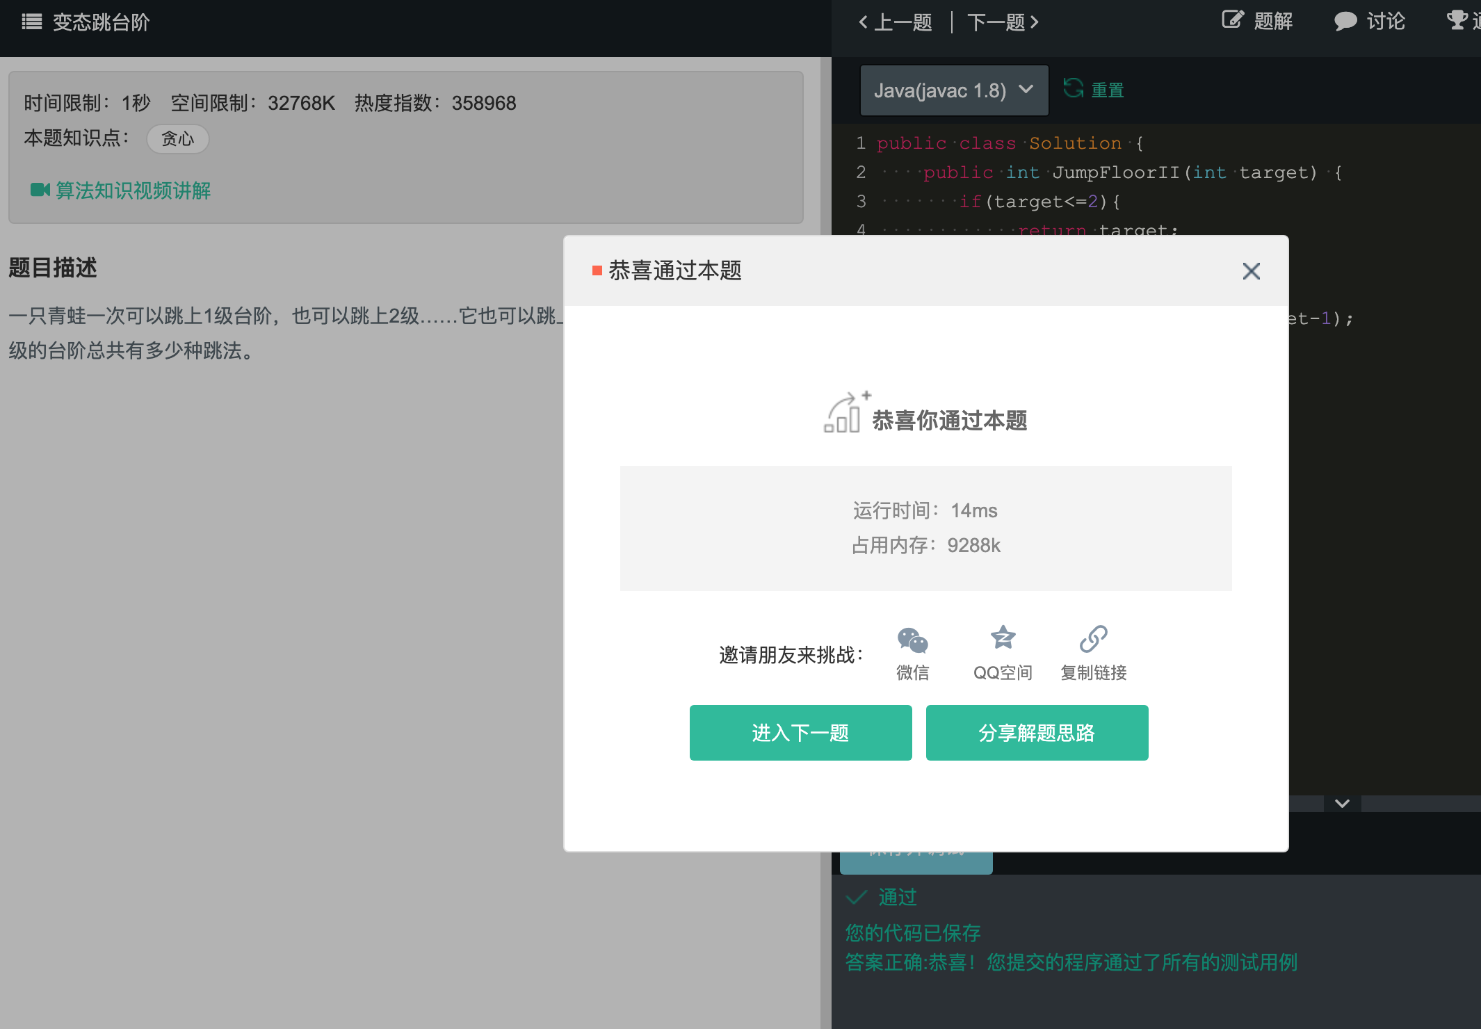Open the problem list menu icon
The height and width of the screenshot is (1029, 1481).
point(32,22)
